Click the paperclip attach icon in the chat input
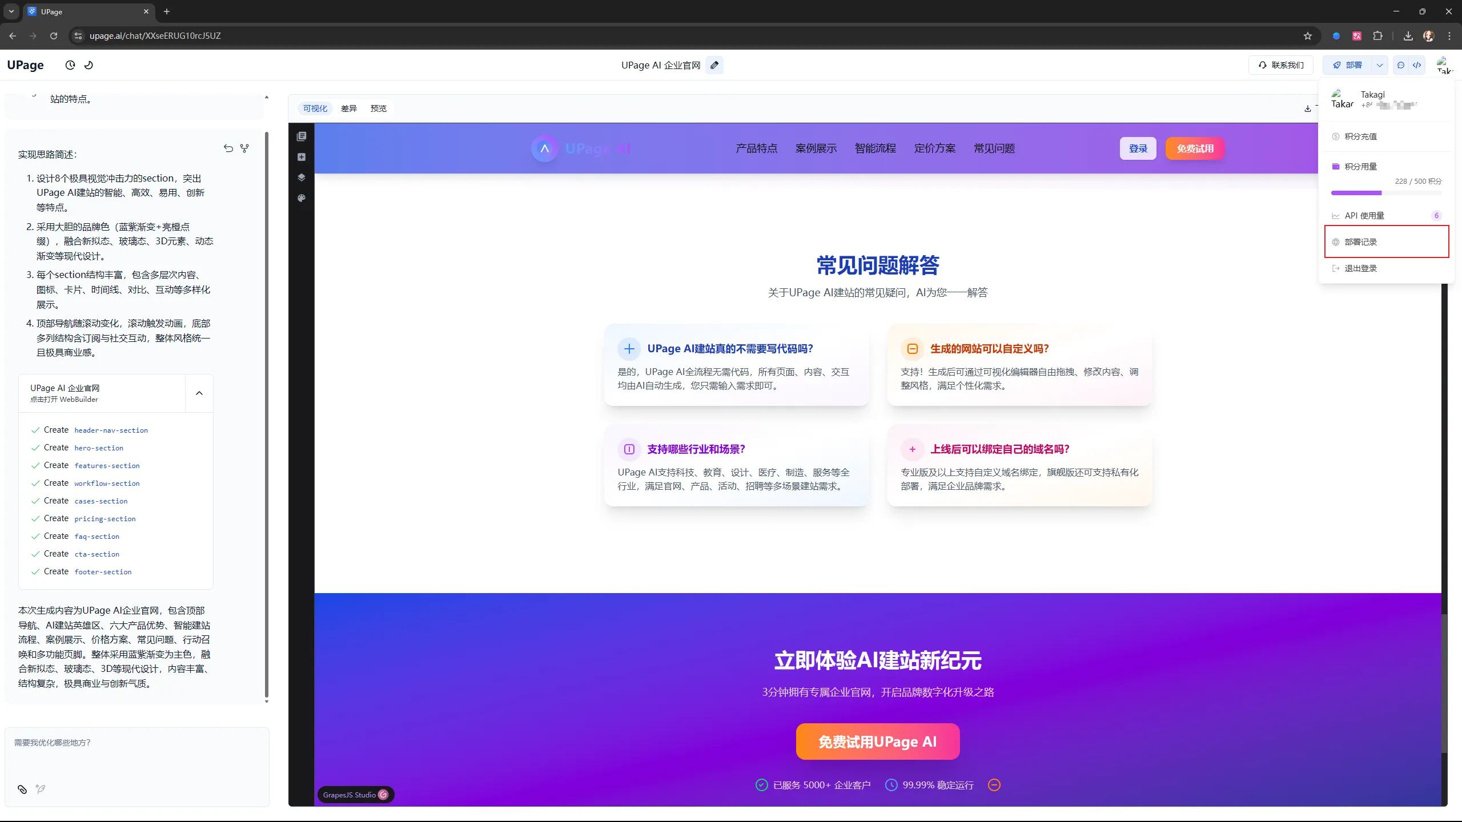The width and height of the screenshot is (1462, 822). pyautogui.click(x=22, y=789)
